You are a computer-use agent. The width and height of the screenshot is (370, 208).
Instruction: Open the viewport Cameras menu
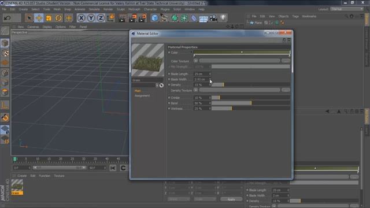[33, 27]
